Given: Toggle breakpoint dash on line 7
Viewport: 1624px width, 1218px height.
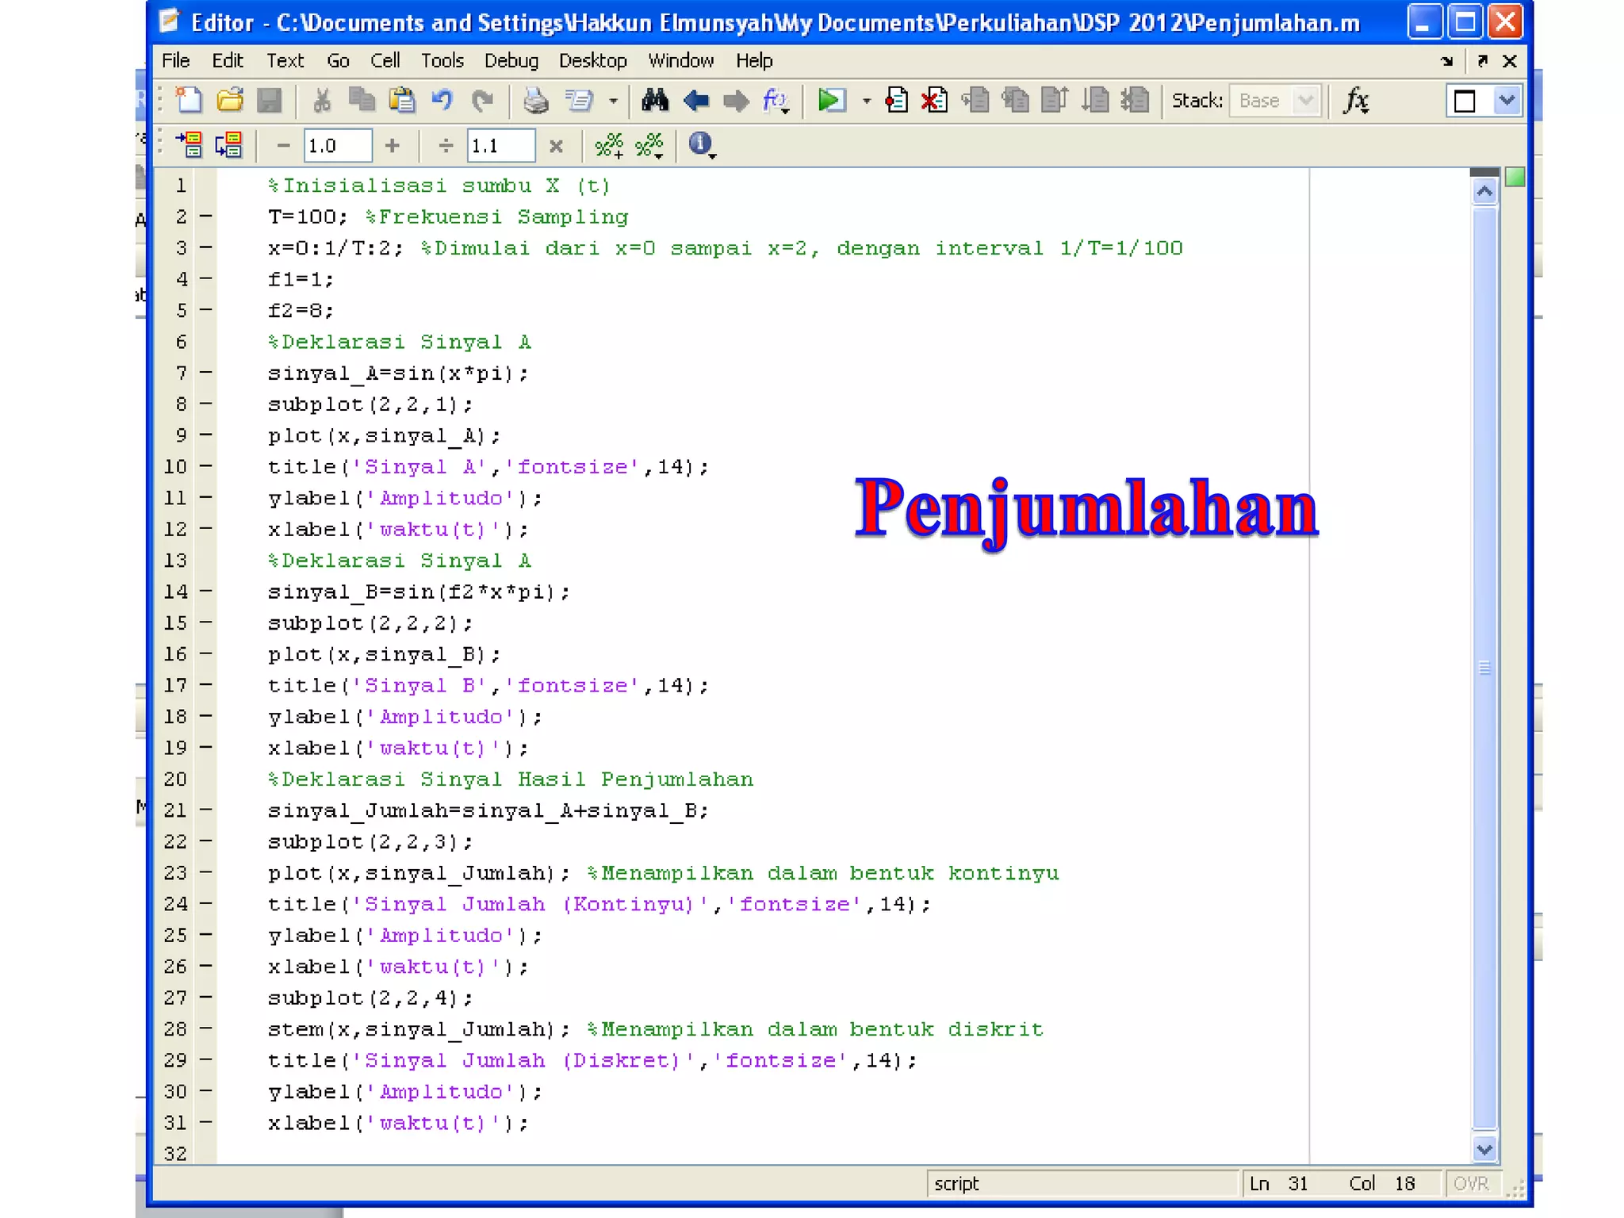Looking at the screenshot, I should point(206,372).
